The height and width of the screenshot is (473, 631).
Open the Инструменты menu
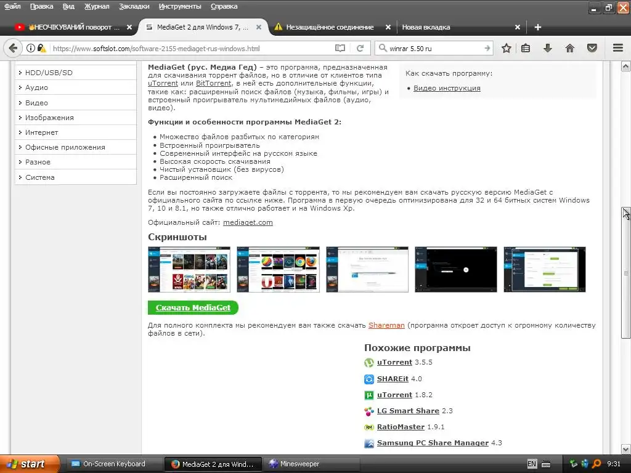[180, 6]
